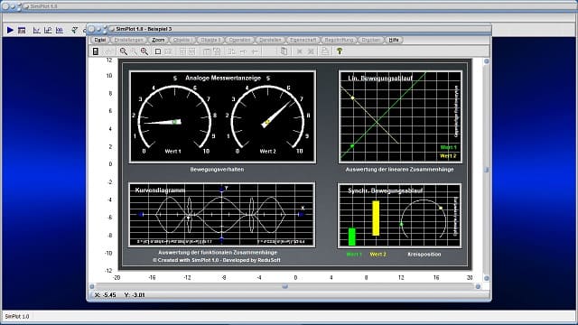Image resolution: width=578 pixels, height=325 pixels.
Task: Click the horizontal scrollbar left arrow
Action: (92, 286)
